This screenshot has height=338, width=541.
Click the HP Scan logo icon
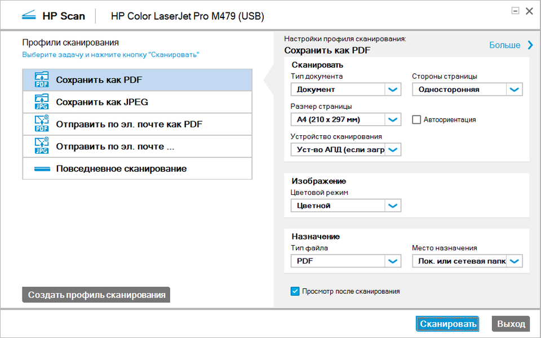click(x=30, y=15)
